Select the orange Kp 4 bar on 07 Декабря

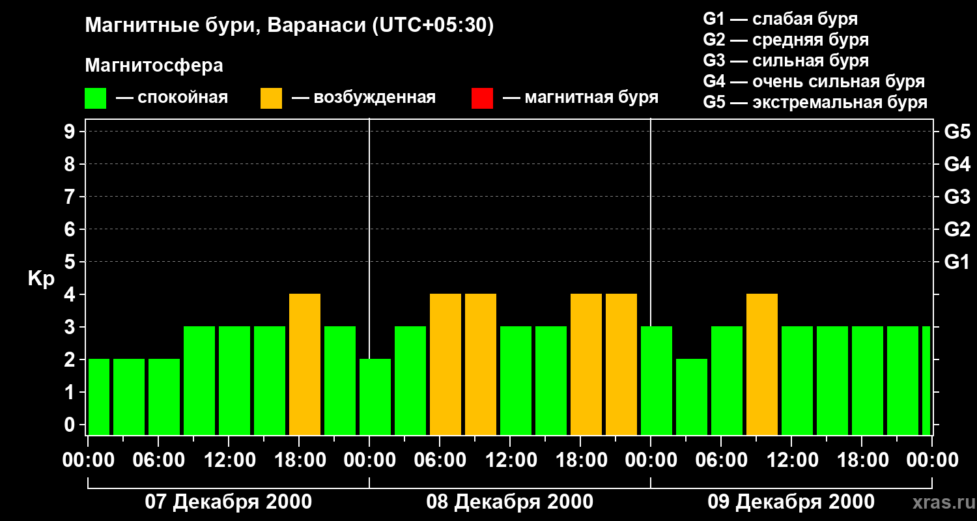coord(305,365)
